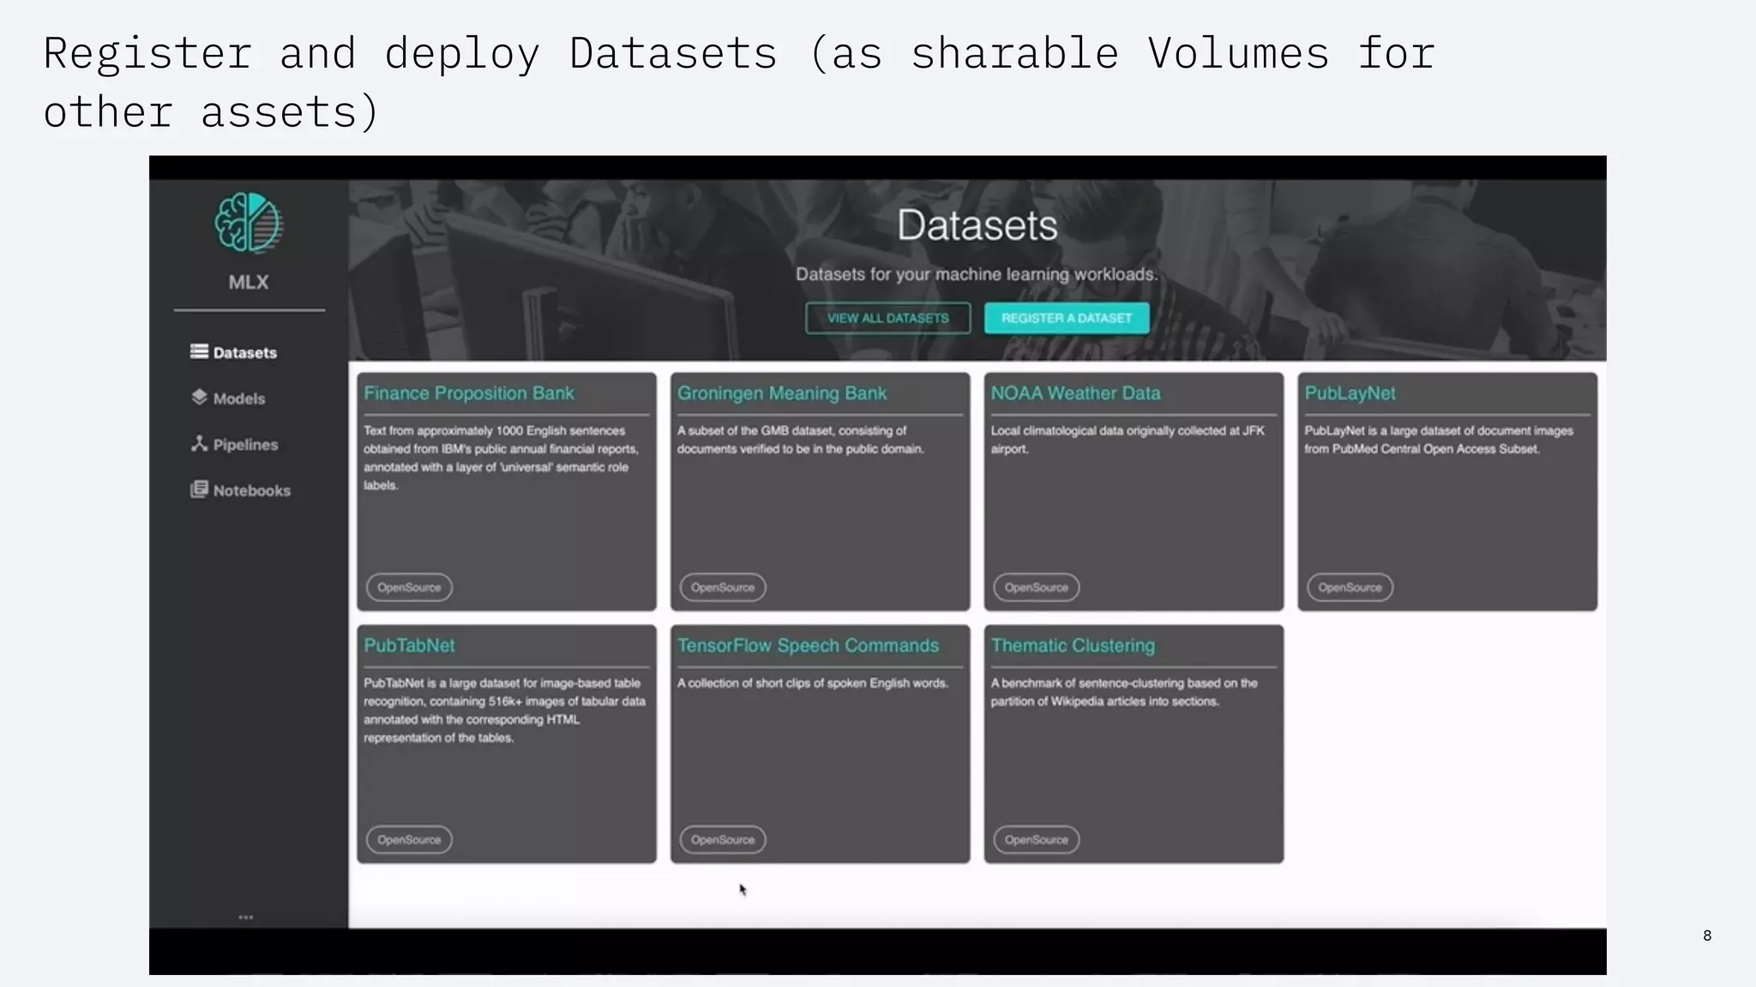This screenshot has height=987, width=1756.
Task: Open the Groningen Meaning Bank dataset
Action: pyautogui.click(x=781, y=393)
